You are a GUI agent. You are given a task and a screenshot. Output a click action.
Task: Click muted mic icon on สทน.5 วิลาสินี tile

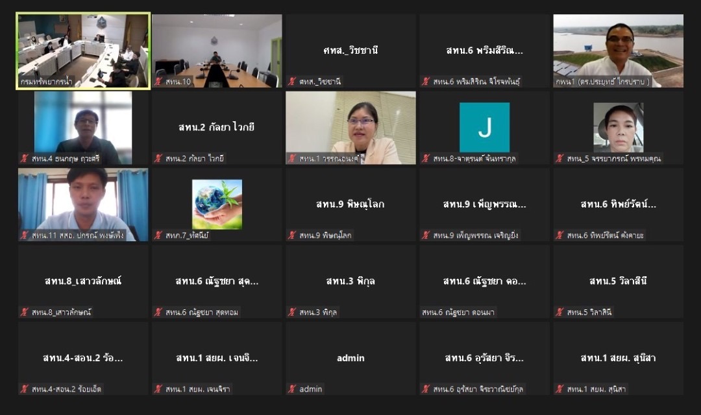[x=560, y=313]
